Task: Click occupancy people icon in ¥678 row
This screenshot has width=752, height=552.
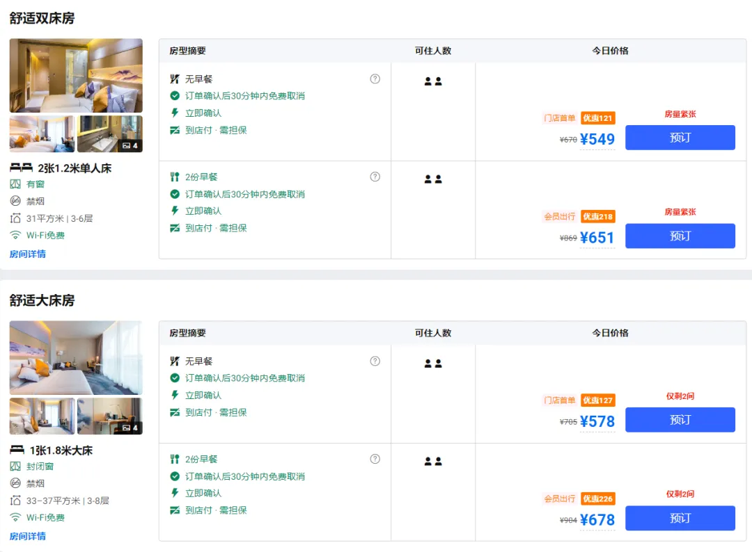Action: click(433, 462)
